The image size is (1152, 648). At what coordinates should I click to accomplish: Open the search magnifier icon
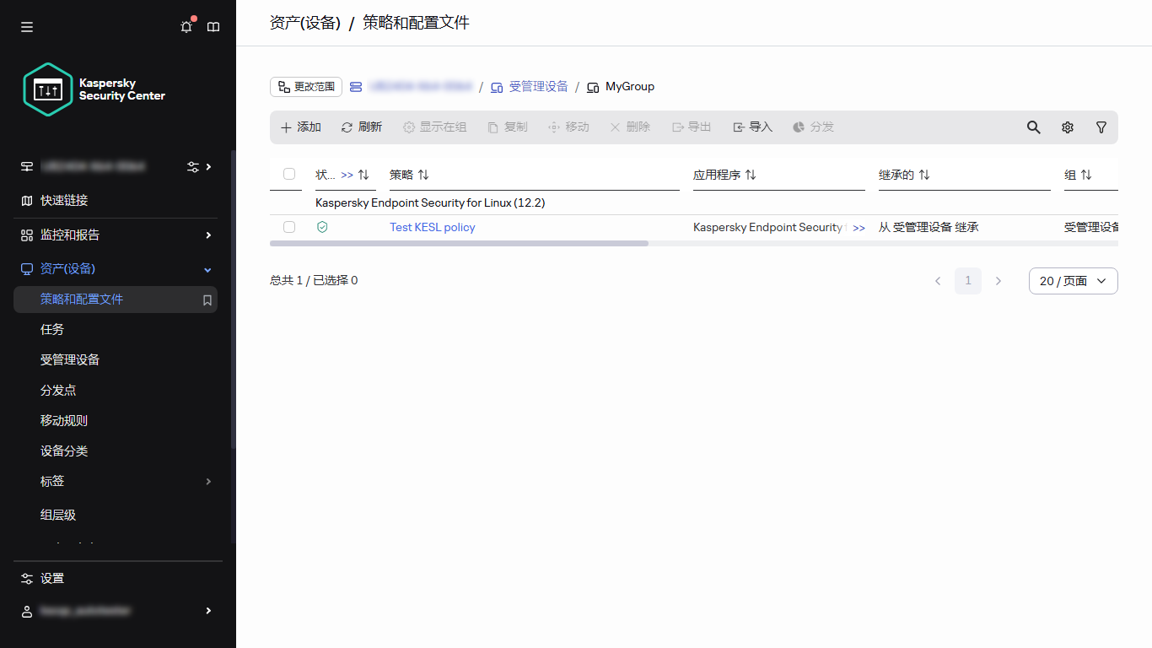coord(1033,127)
